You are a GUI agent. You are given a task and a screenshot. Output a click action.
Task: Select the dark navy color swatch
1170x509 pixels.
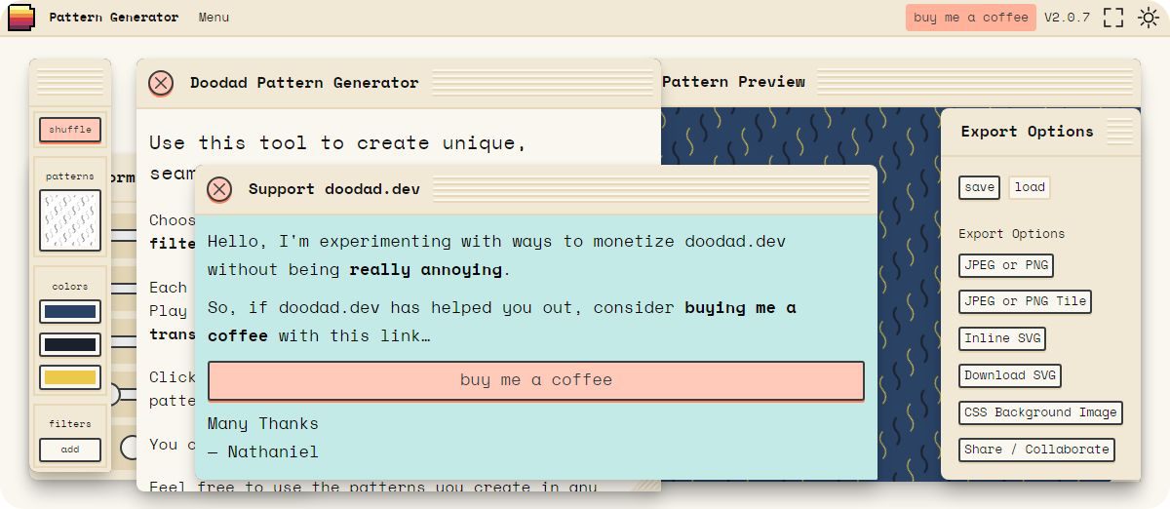coord(70,344)
